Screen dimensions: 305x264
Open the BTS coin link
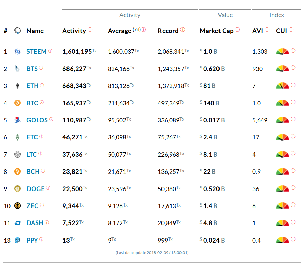point(32,69)
